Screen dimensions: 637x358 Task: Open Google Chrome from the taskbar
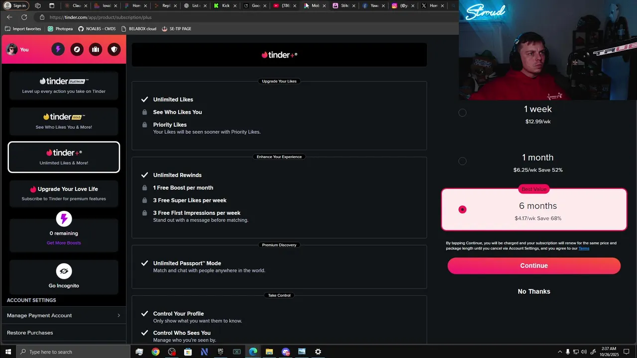(156, 352)
